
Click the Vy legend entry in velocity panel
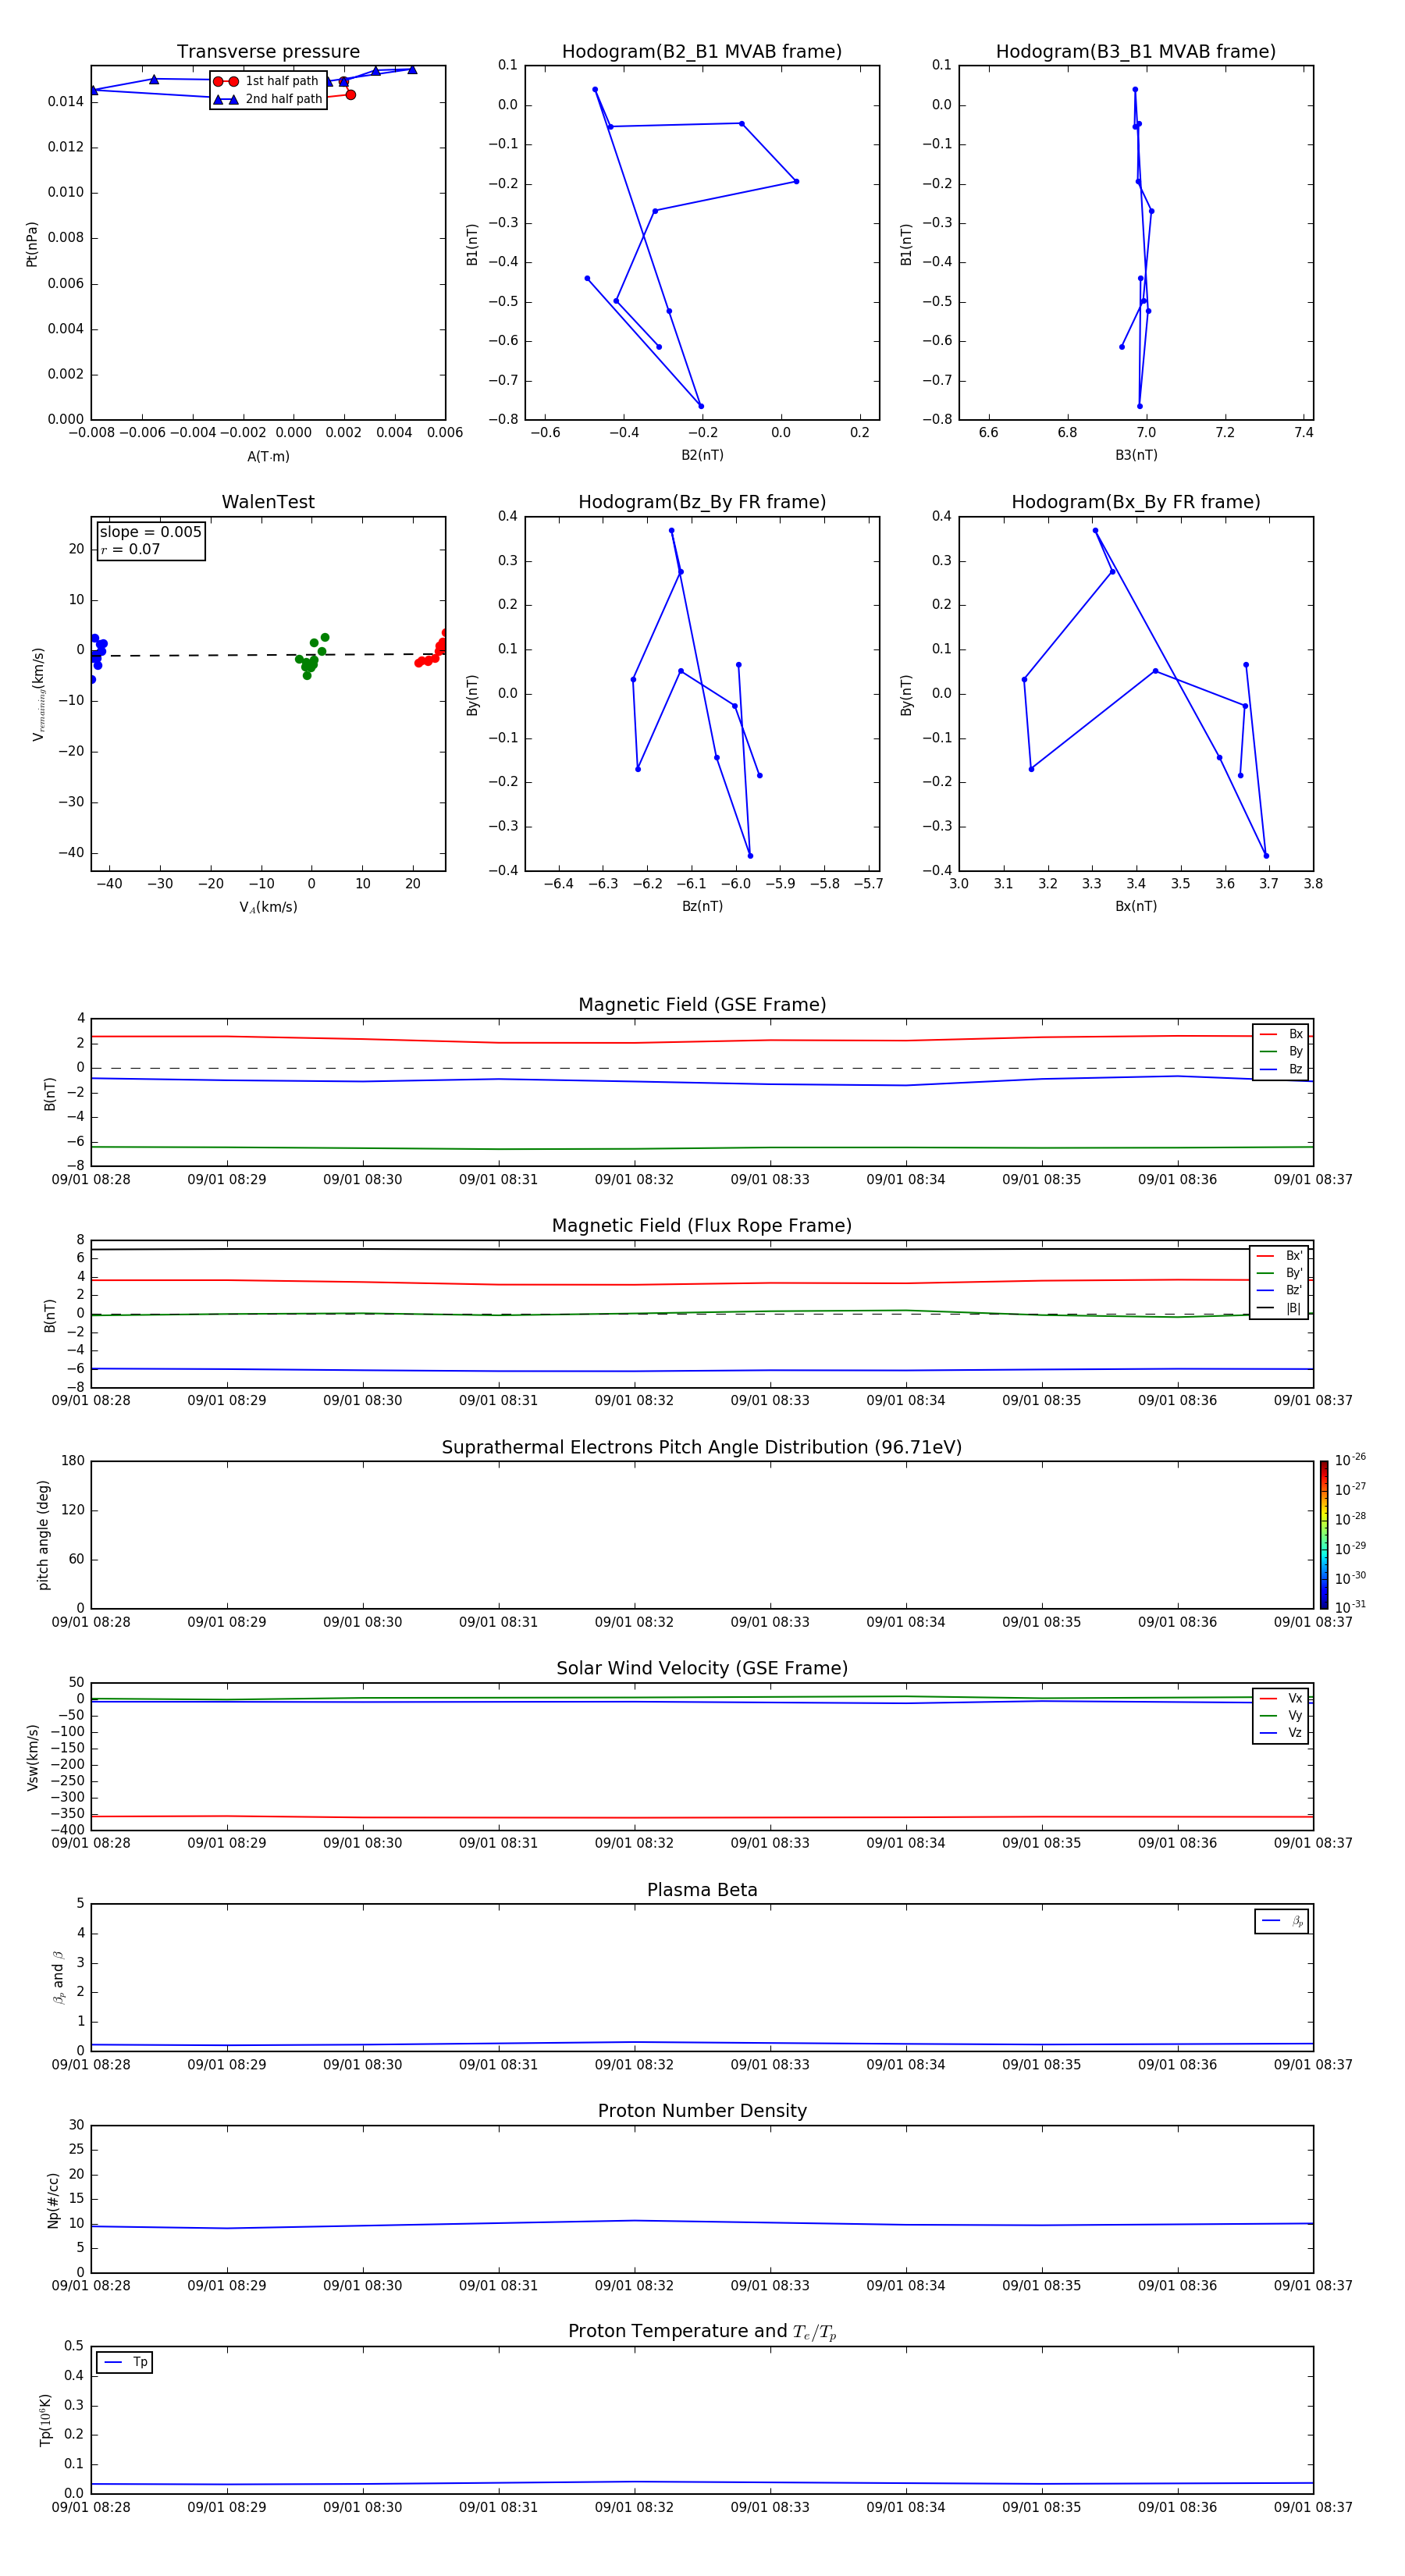pos(1281,1715)
